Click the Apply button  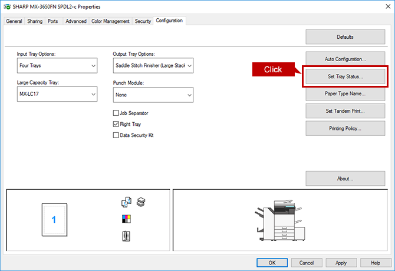pyautogui.click(x=341, y=263)
